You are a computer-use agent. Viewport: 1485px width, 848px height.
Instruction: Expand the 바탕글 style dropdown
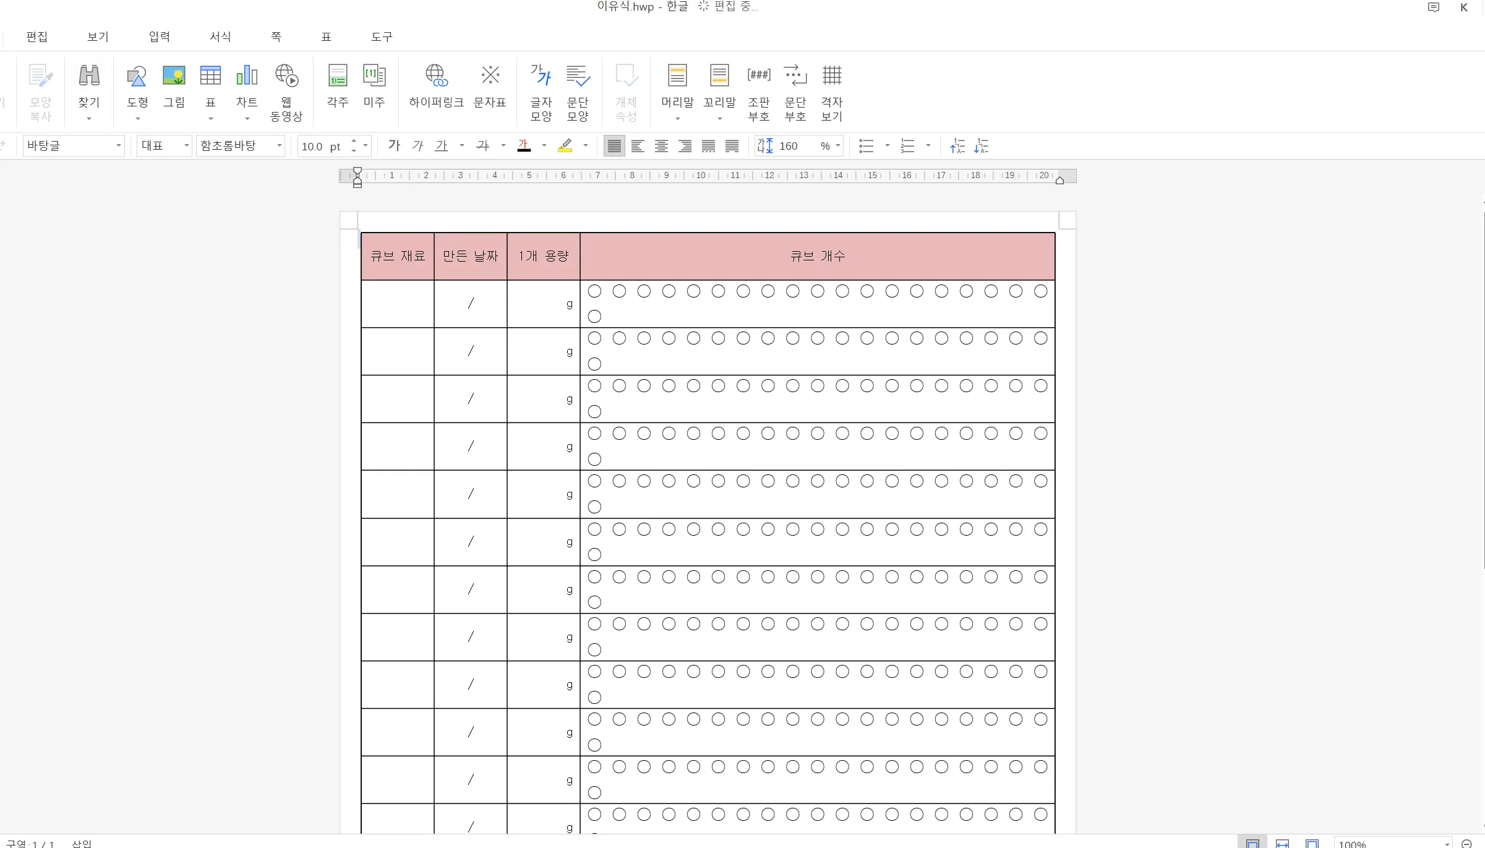[x=118, y=146]
